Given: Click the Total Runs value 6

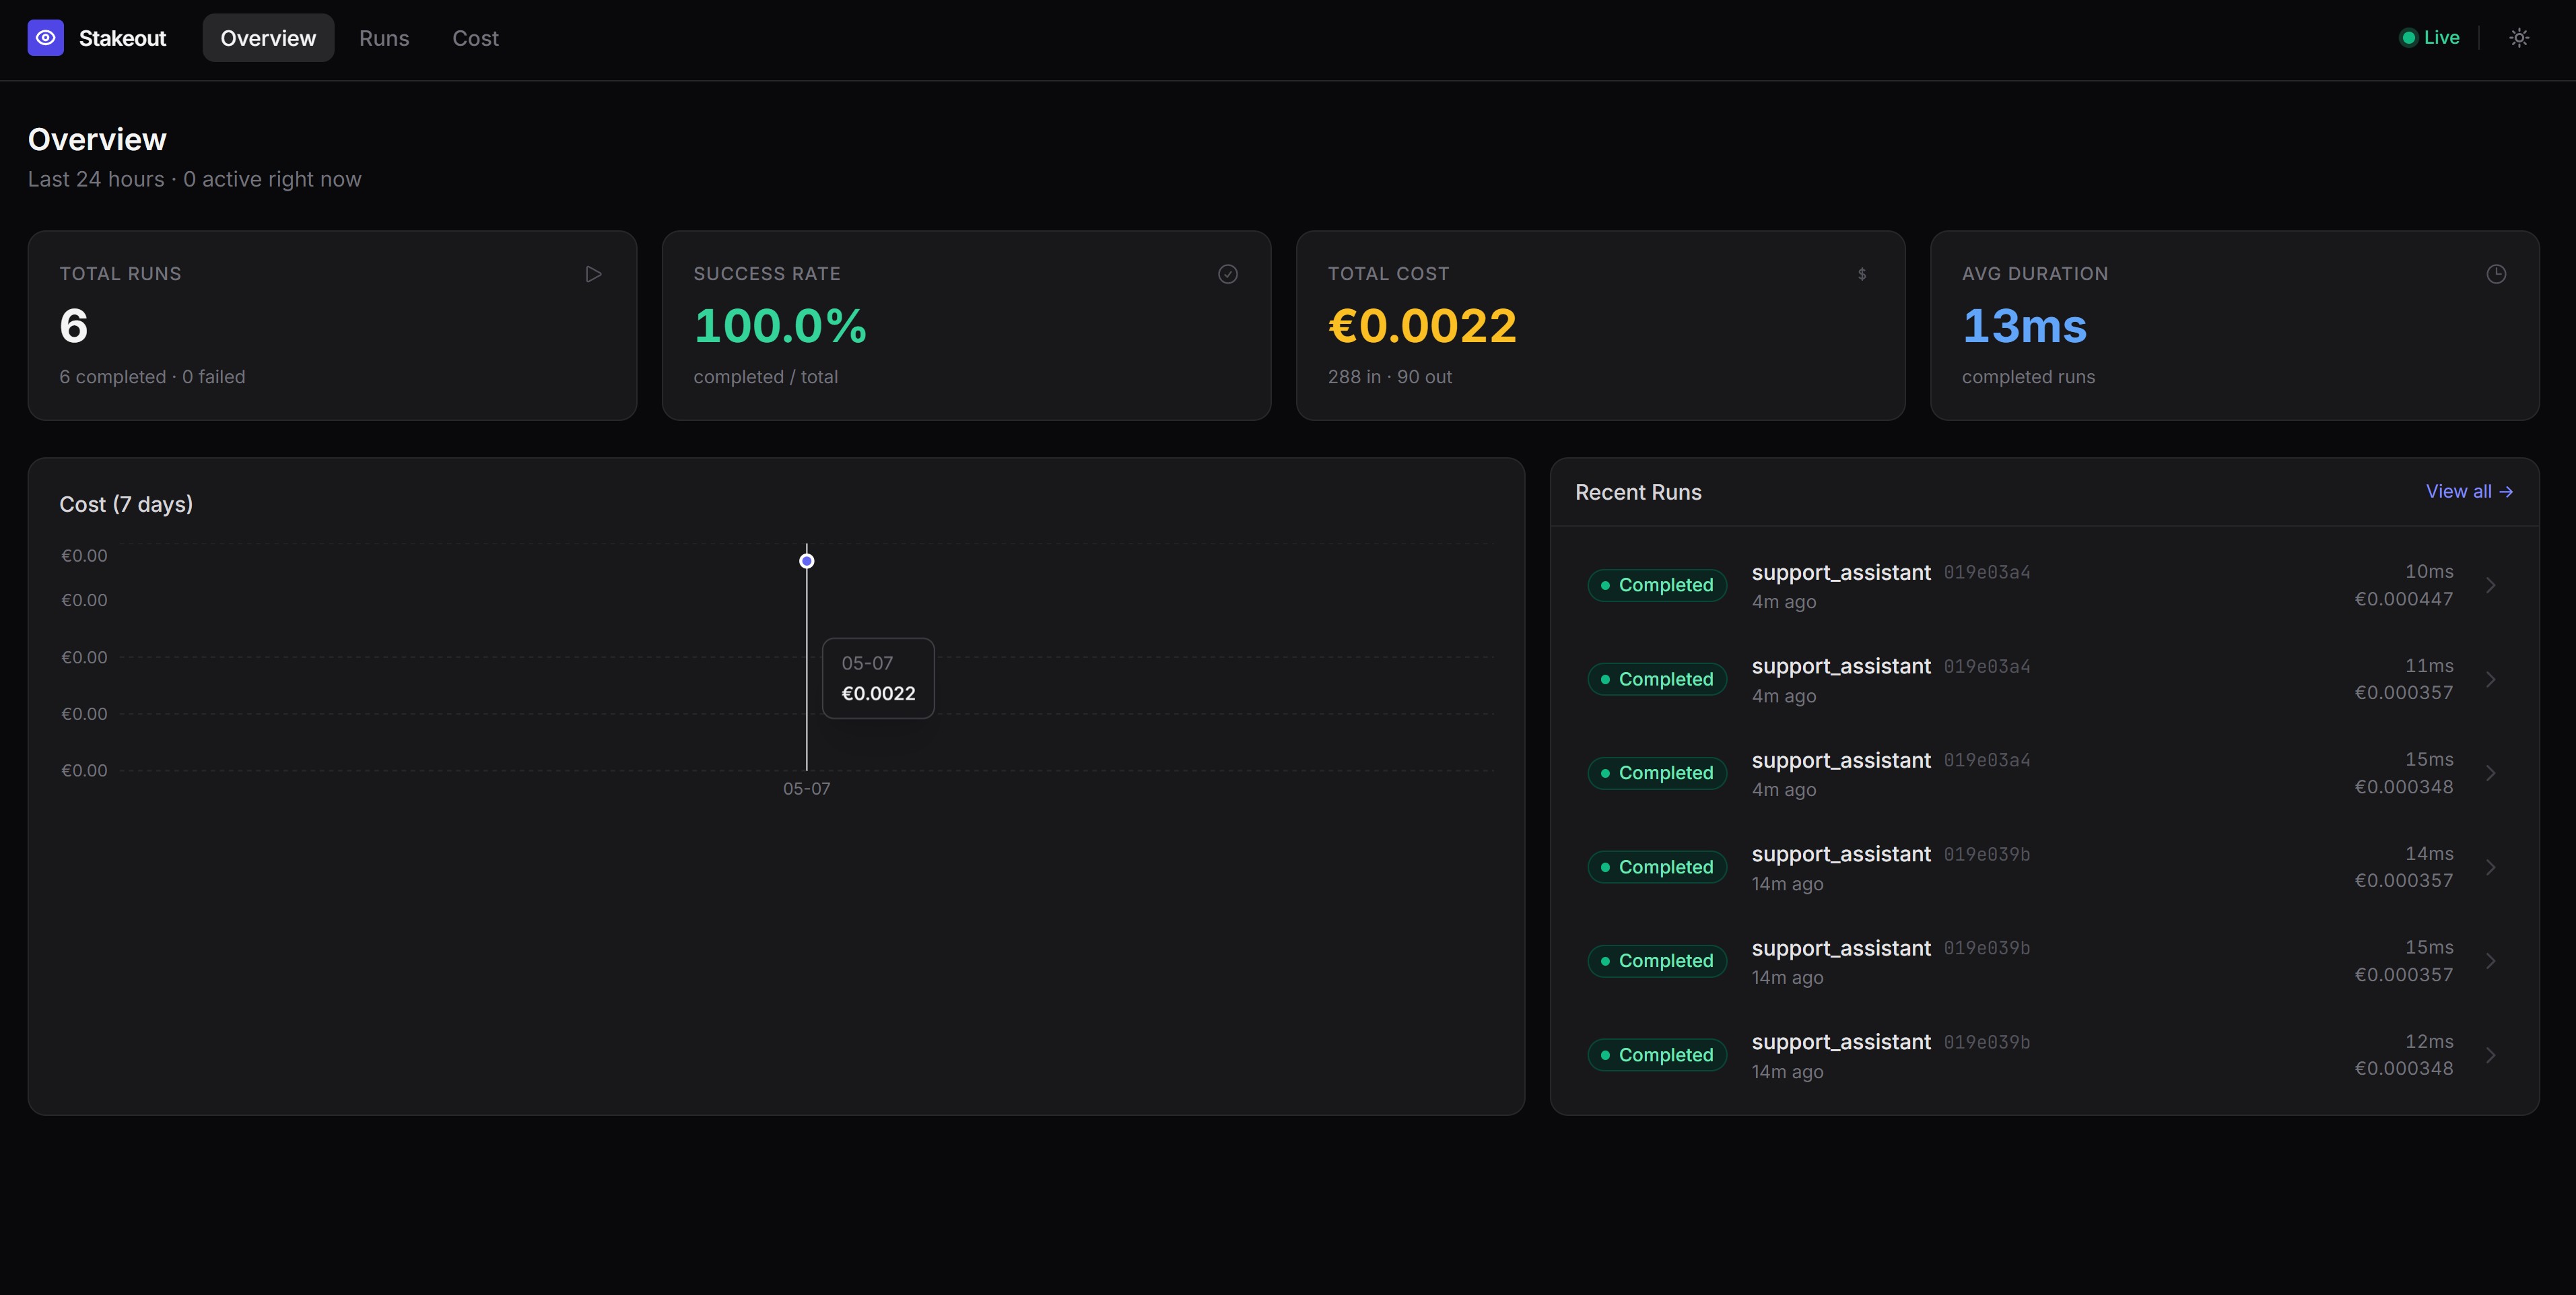Looking at the screenshot, I should 74,326.
